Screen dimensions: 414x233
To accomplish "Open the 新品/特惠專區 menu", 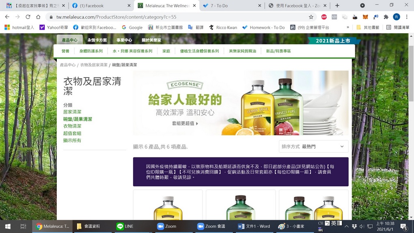I will [x=278, y=51].
